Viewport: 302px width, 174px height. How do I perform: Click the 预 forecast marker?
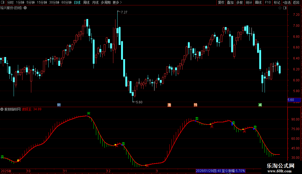195,105
